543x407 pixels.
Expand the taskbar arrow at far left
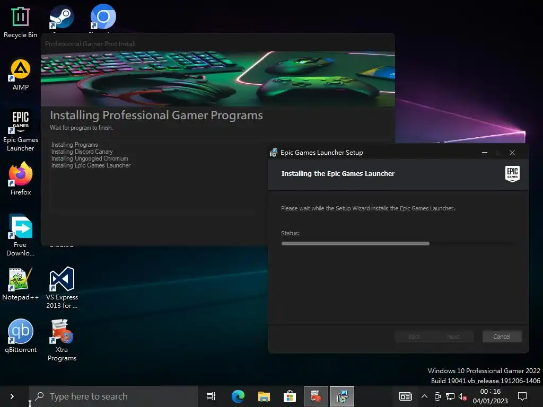(x=12, y=396)
